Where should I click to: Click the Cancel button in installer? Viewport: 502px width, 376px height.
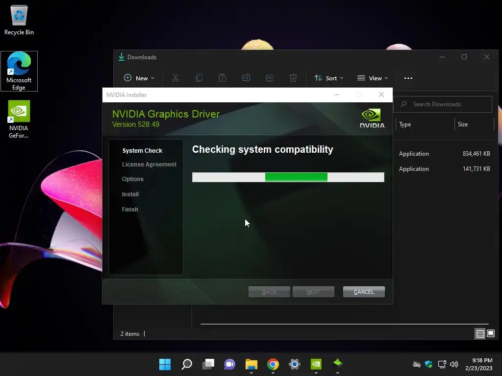(364, 292)
